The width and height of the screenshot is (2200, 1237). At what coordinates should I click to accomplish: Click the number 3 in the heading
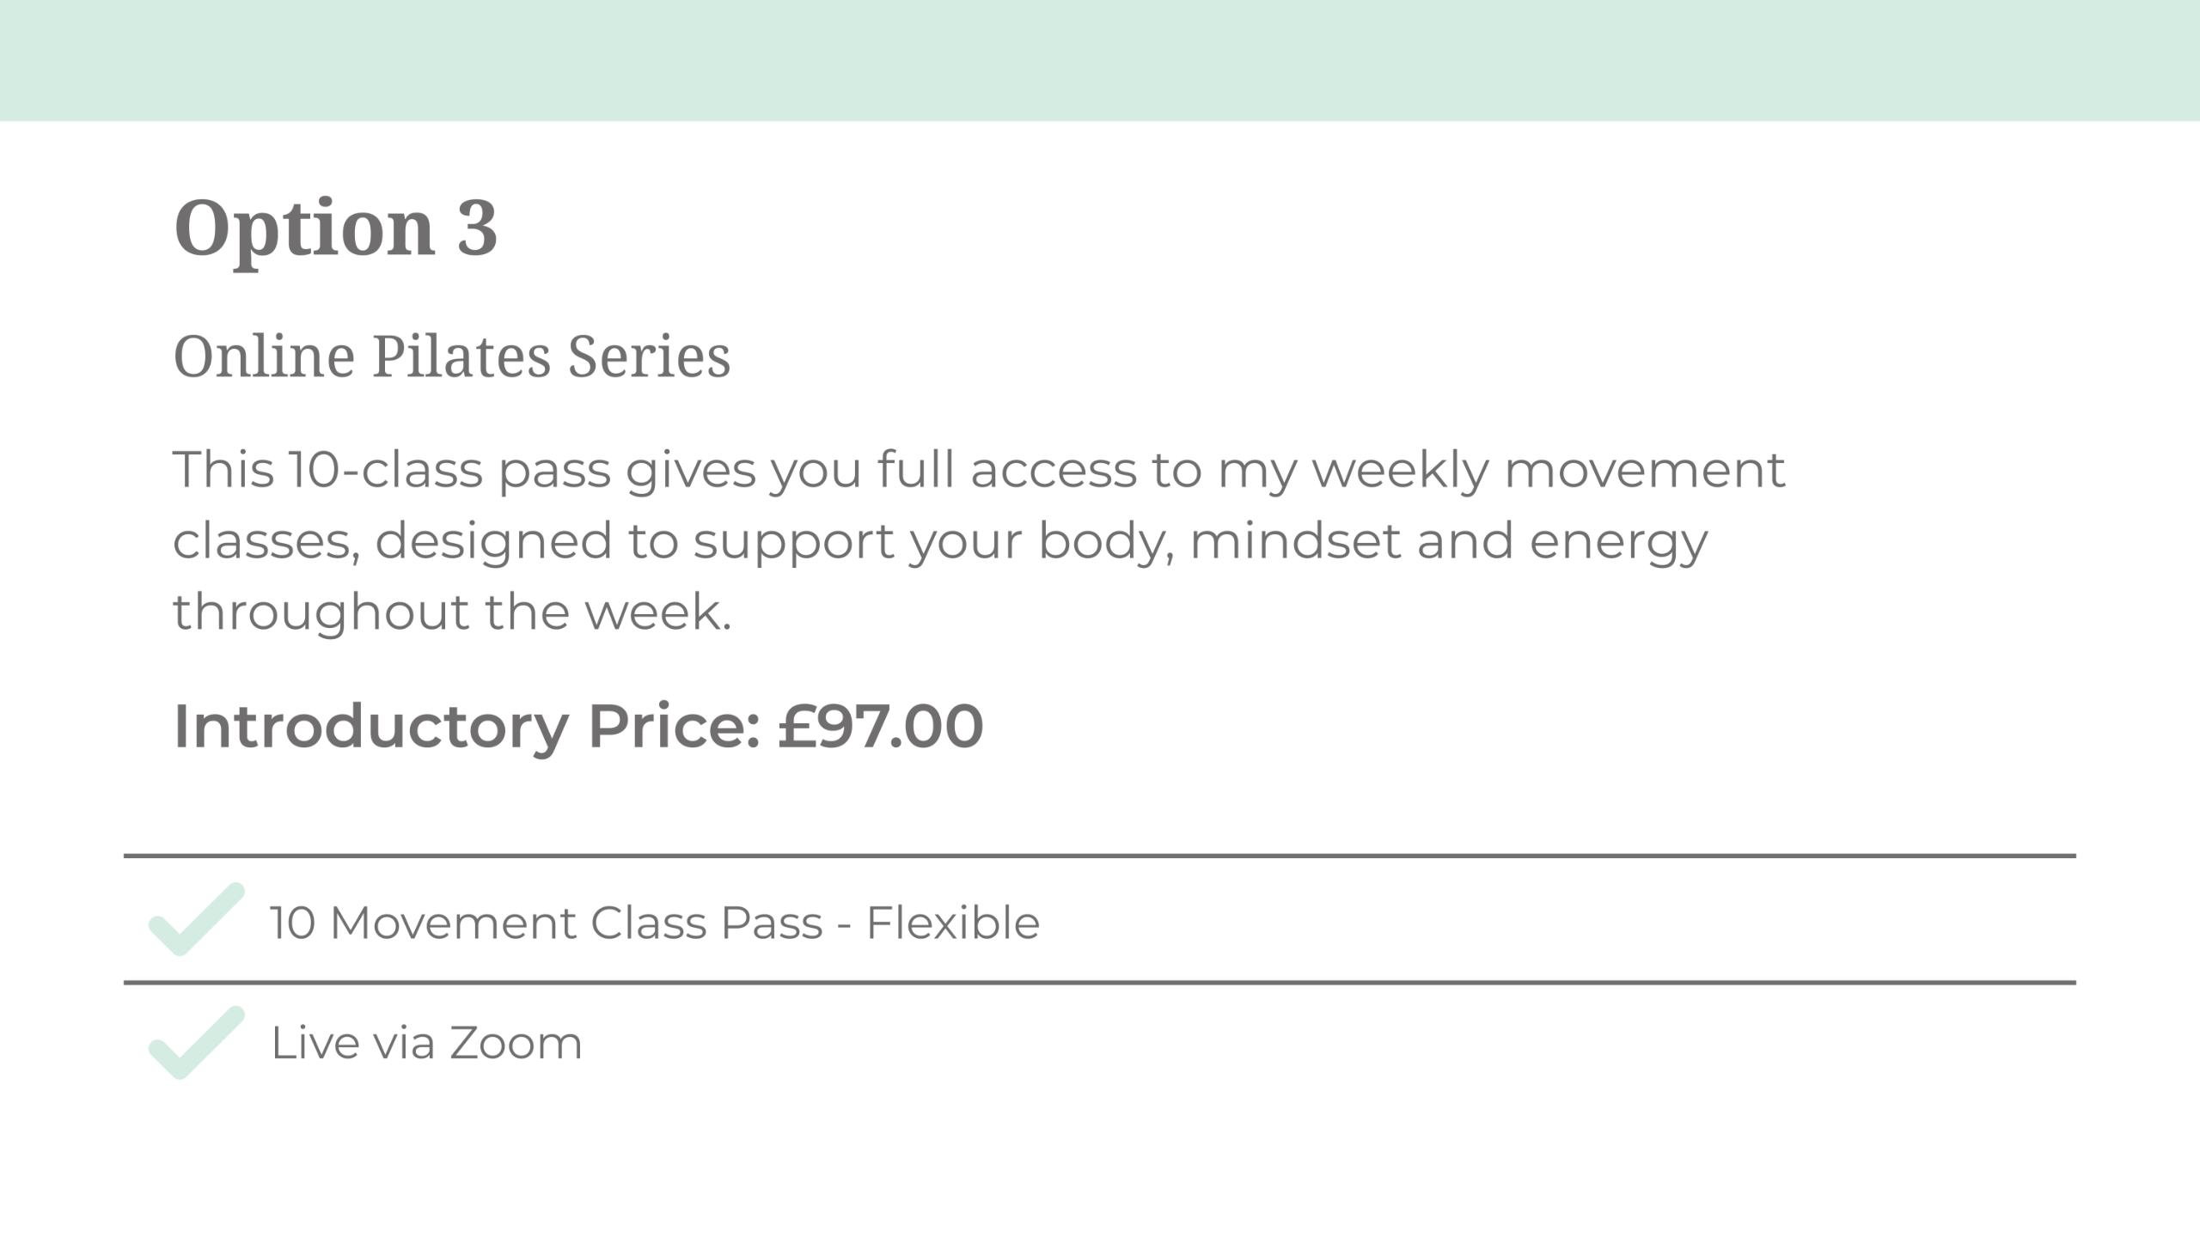[x=477, y=227]
